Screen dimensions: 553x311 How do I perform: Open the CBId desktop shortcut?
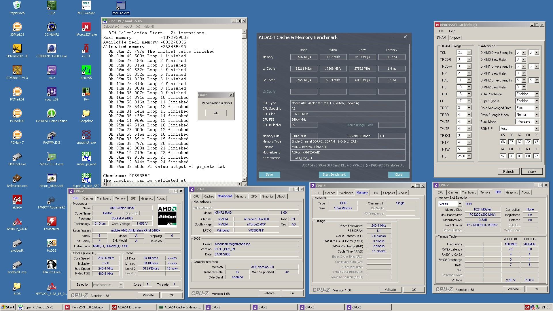click(x=52, y=8)
